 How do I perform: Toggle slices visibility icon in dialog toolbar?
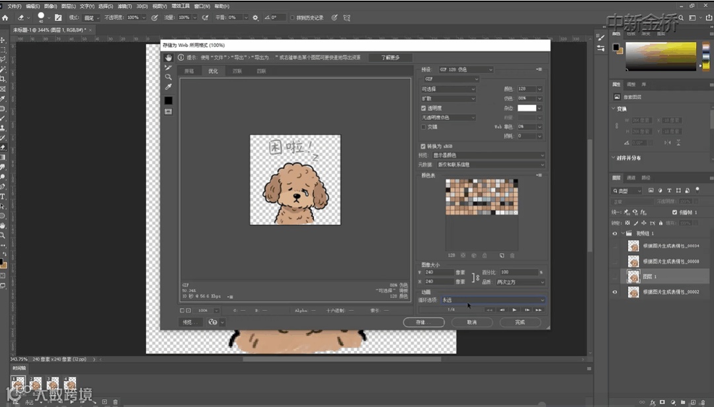pyautogui.click(x=169, y=112)
